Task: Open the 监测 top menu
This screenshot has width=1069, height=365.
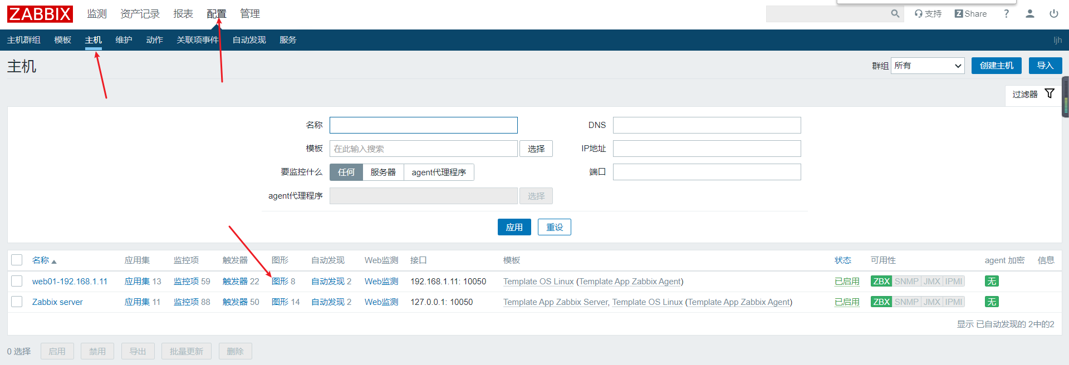Action: (97, 14)
